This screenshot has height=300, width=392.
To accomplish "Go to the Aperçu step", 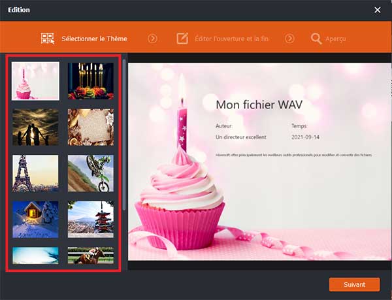I will [336, 39].
